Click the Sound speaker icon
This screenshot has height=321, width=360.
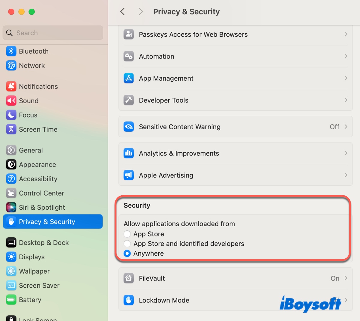point(11,101)
